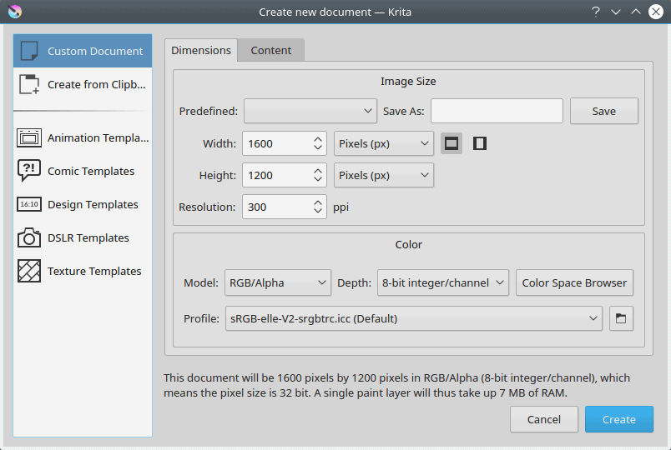
Task: Toggle landscape orientation button
Action: (x=452, y=143)
